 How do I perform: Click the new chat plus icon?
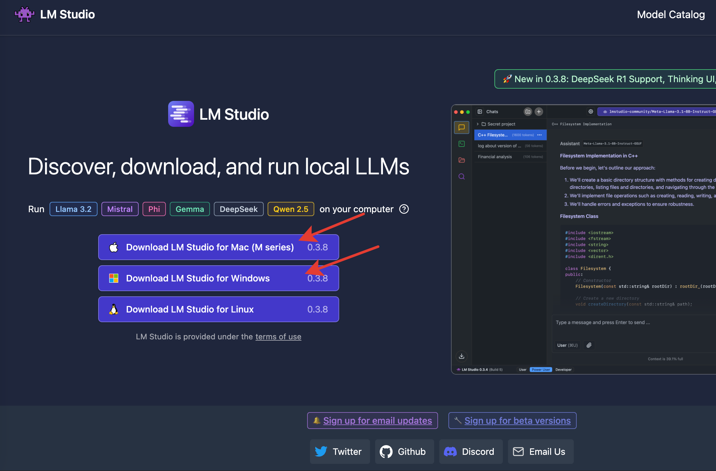539,112
